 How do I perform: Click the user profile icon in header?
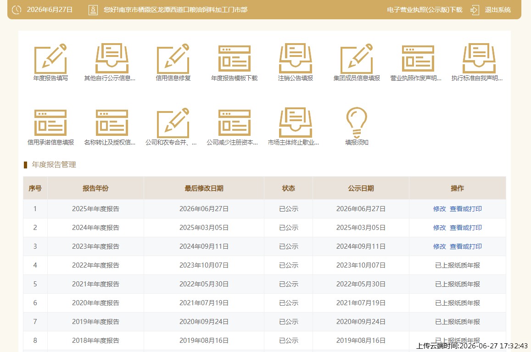pyautogui.click(x=93, y=10)
